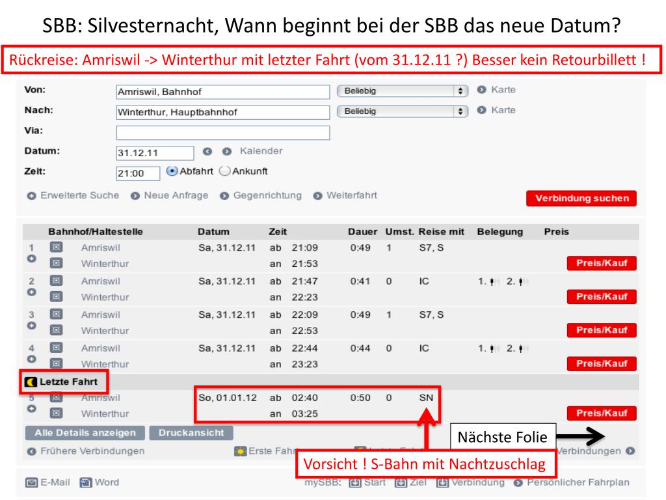Click the E-Mail envelope icon

tap(31, 482)
